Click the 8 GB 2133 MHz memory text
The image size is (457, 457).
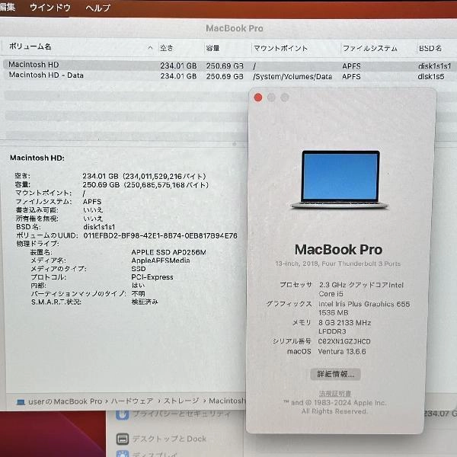[x=344, y=323]
